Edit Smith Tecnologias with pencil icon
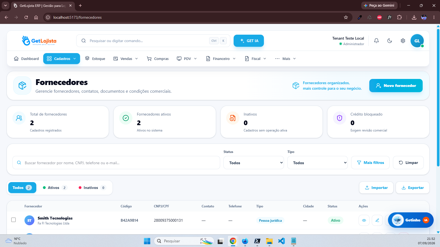 tap(377, 220)
